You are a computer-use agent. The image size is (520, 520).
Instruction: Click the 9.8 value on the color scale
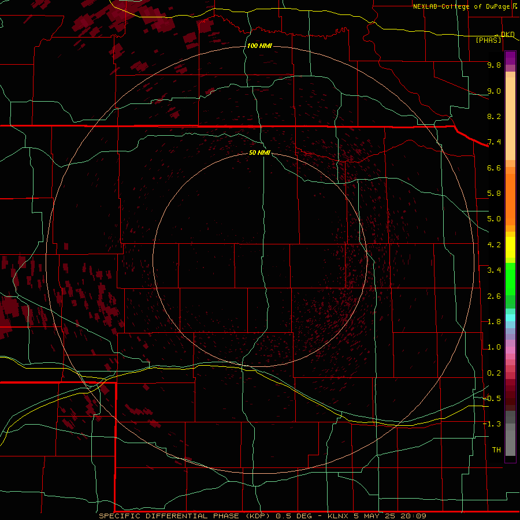coord(494,65)
